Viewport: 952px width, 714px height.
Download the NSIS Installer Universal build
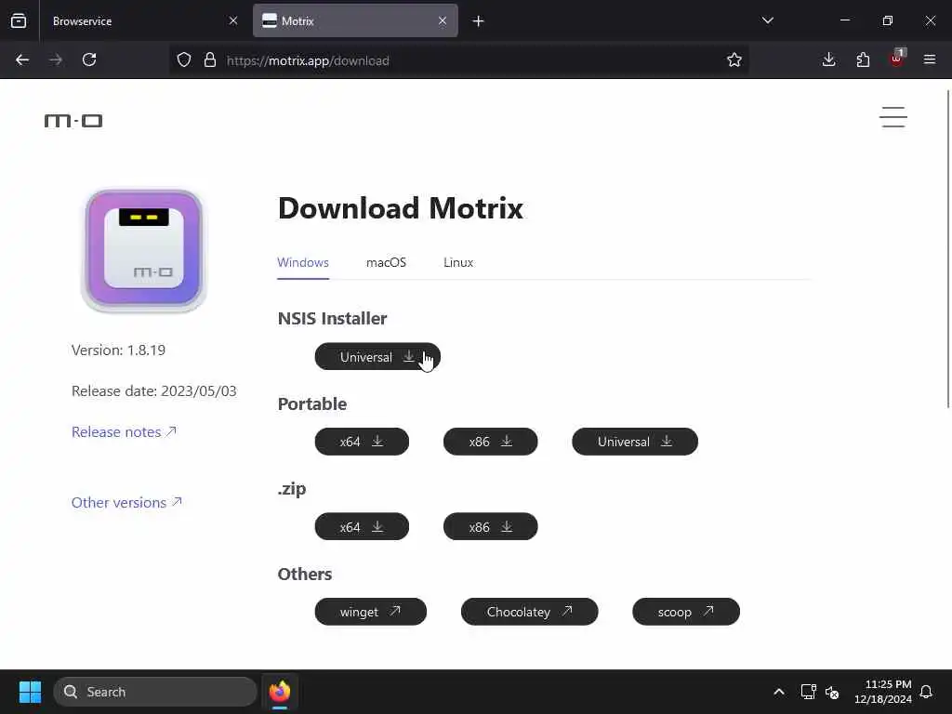(377, 356)
